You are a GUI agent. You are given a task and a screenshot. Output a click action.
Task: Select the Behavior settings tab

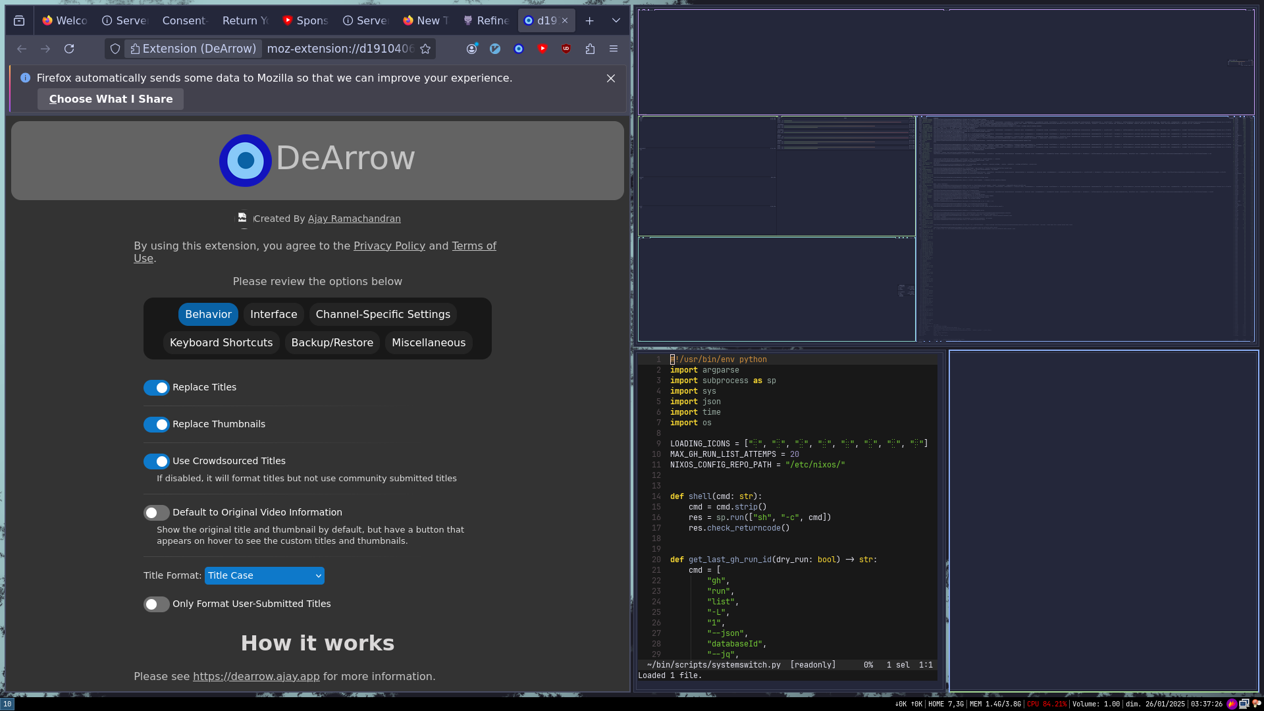[208, 315]
